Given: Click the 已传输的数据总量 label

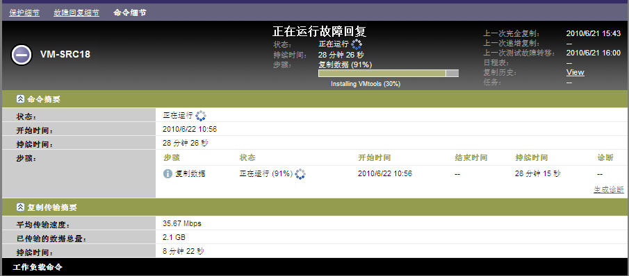Looking at the screenshot, I should (51, 239).
